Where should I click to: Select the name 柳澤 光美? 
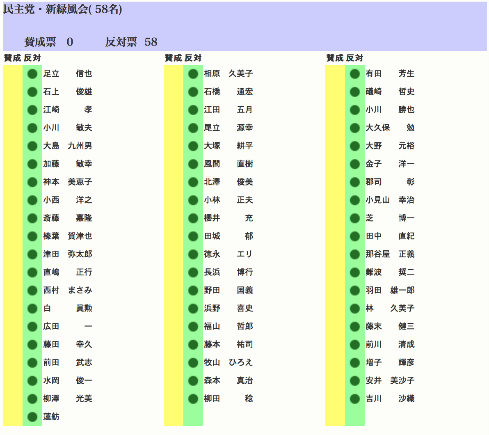[68, 399]
